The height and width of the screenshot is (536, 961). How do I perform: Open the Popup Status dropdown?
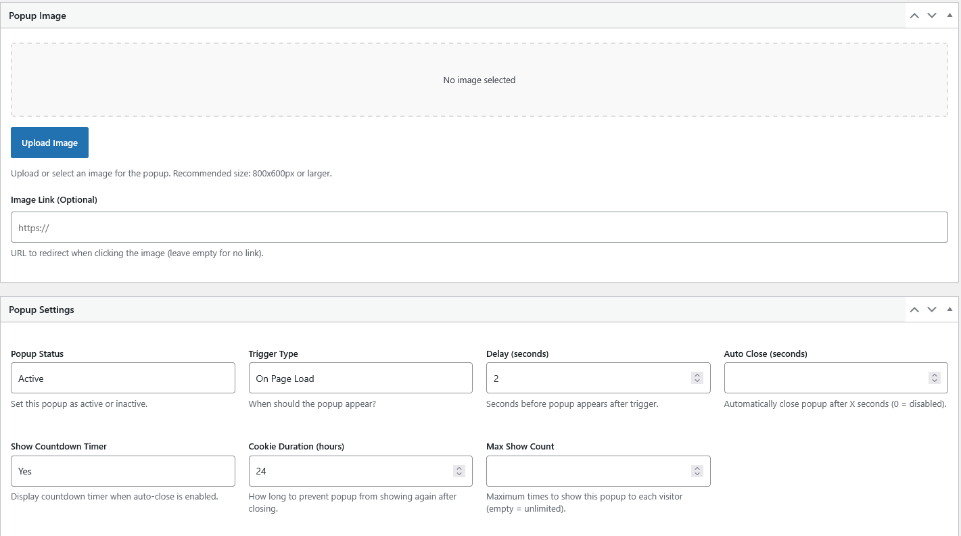click(123, 379)
